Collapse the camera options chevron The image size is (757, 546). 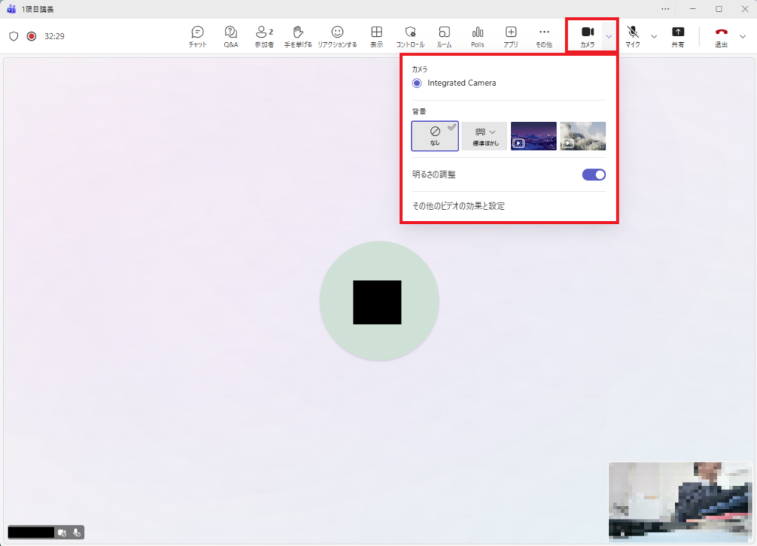click(x=608, y=36)
